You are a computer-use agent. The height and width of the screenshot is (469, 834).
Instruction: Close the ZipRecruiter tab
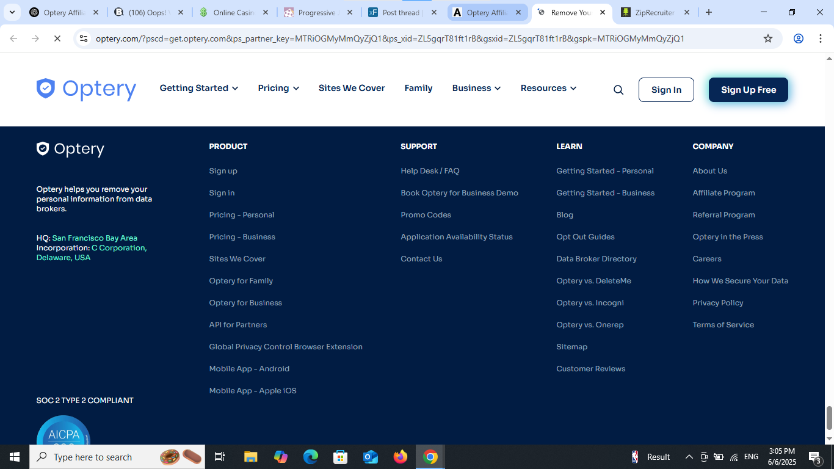[x=687, y=12]
